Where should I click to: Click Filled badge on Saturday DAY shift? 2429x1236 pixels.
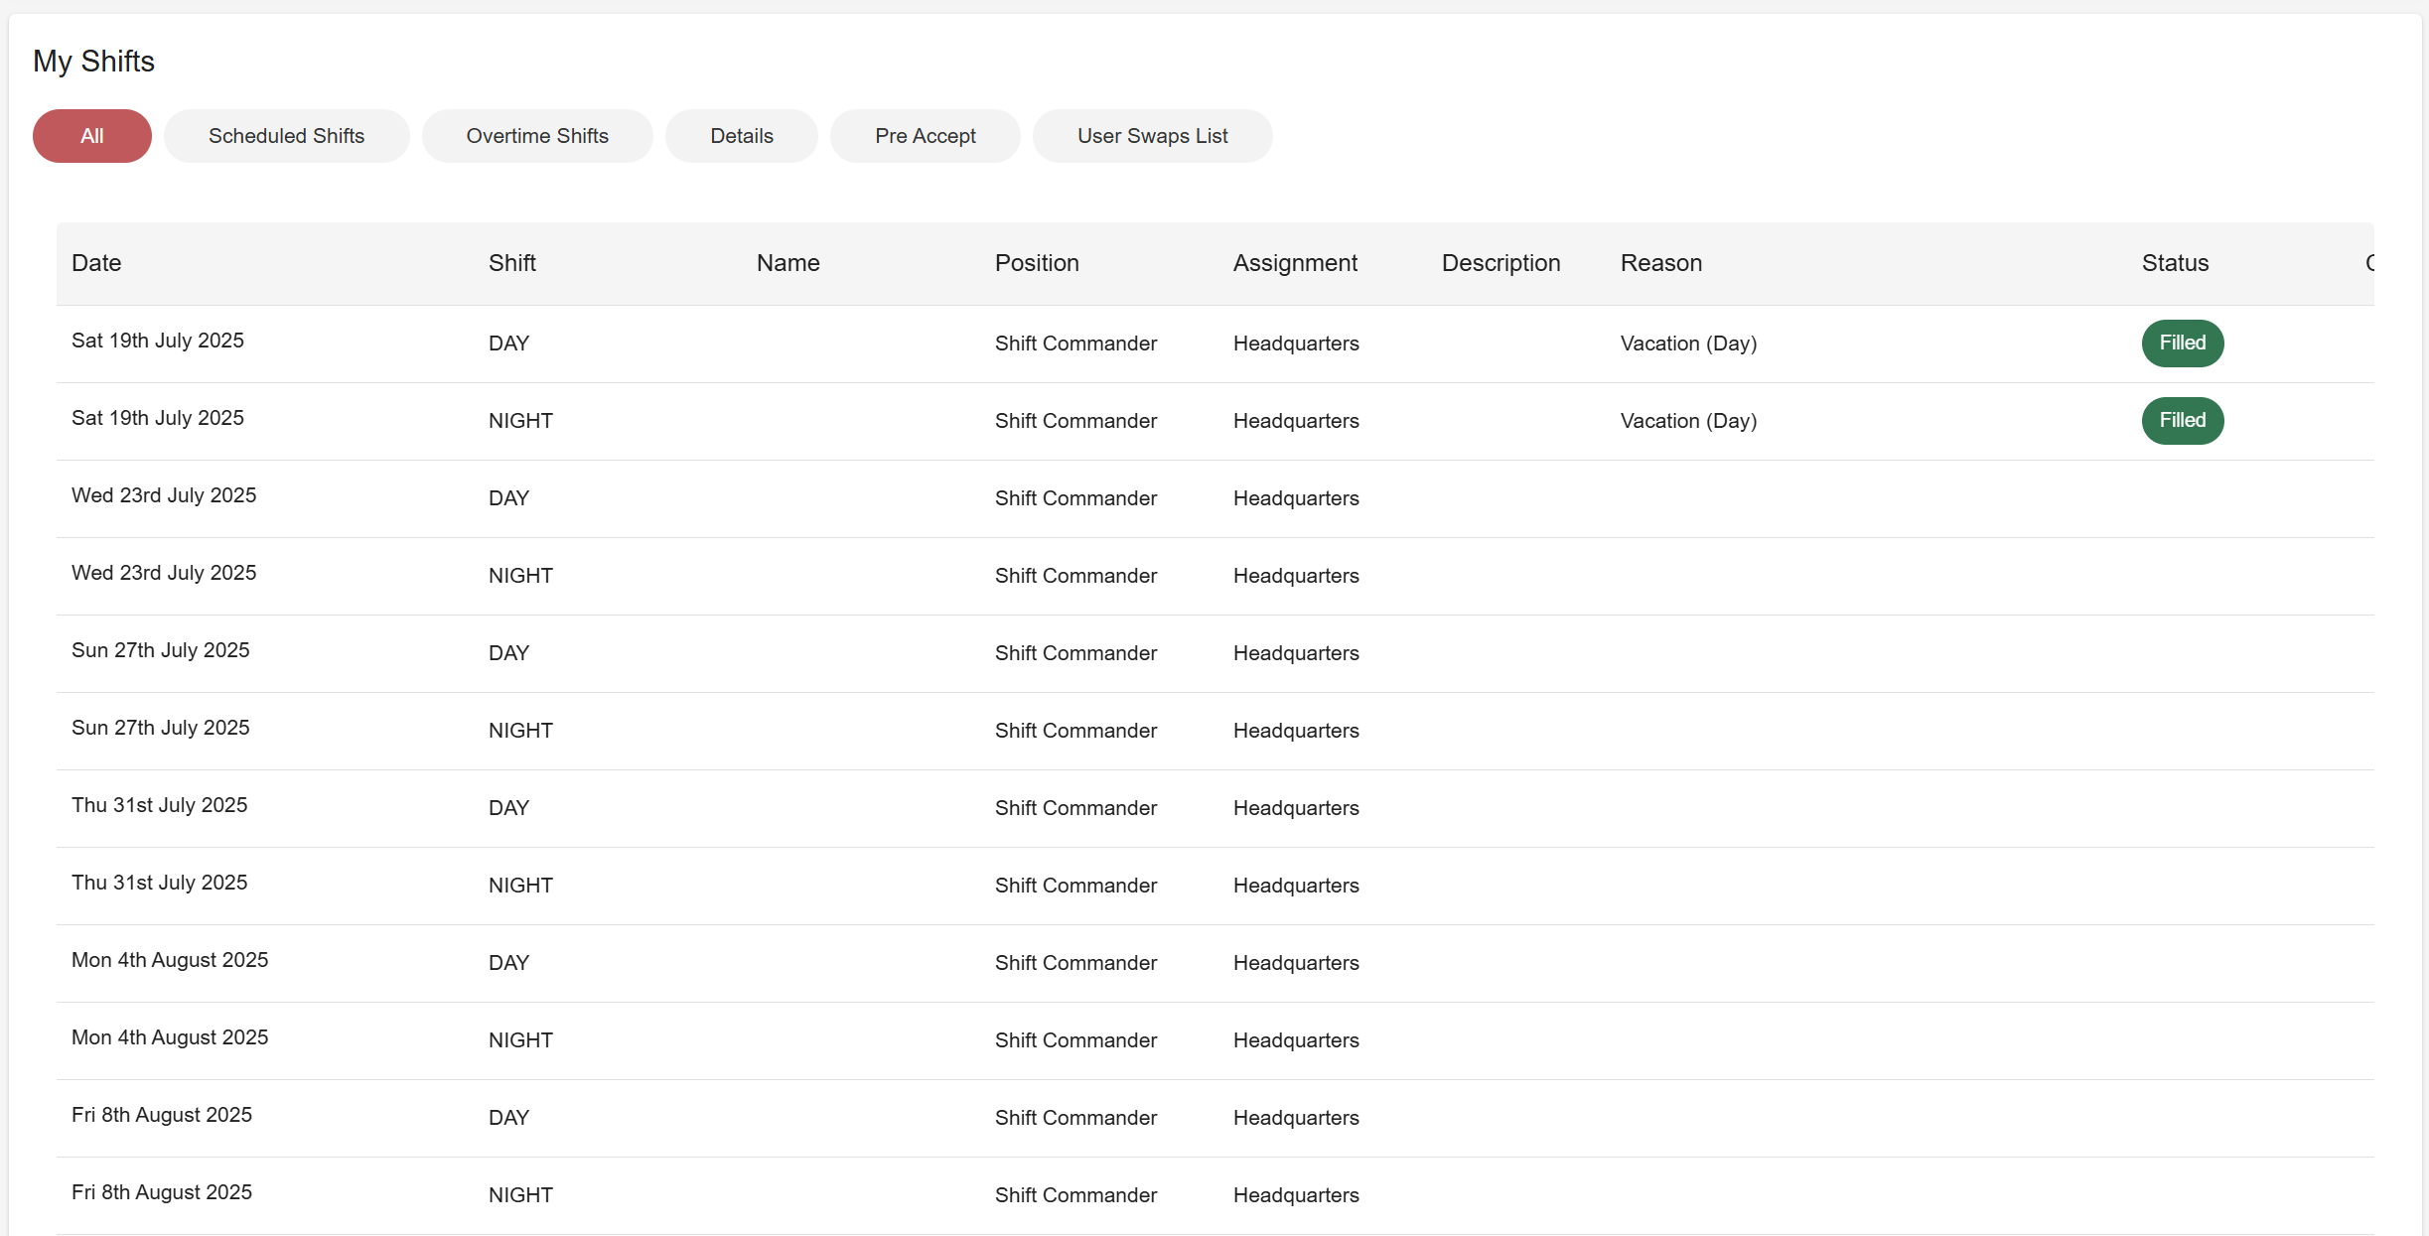2182,343
